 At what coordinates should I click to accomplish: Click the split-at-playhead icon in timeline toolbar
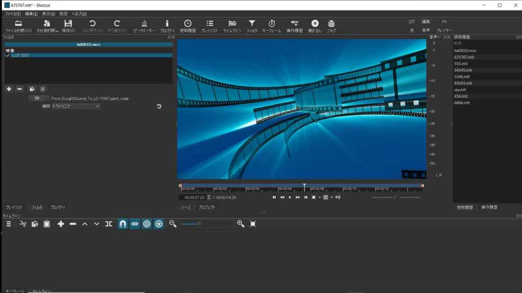click(109, 224)
